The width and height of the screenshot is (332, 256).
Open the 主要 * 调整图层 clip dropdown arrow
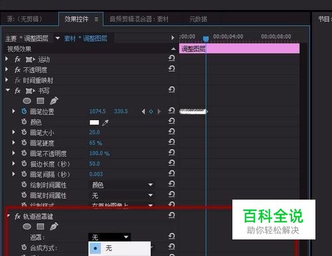pyautogui.click(x=58, y=38)
